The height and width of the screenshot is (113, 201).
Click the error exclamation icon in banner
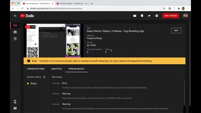(x=29, y=61)
